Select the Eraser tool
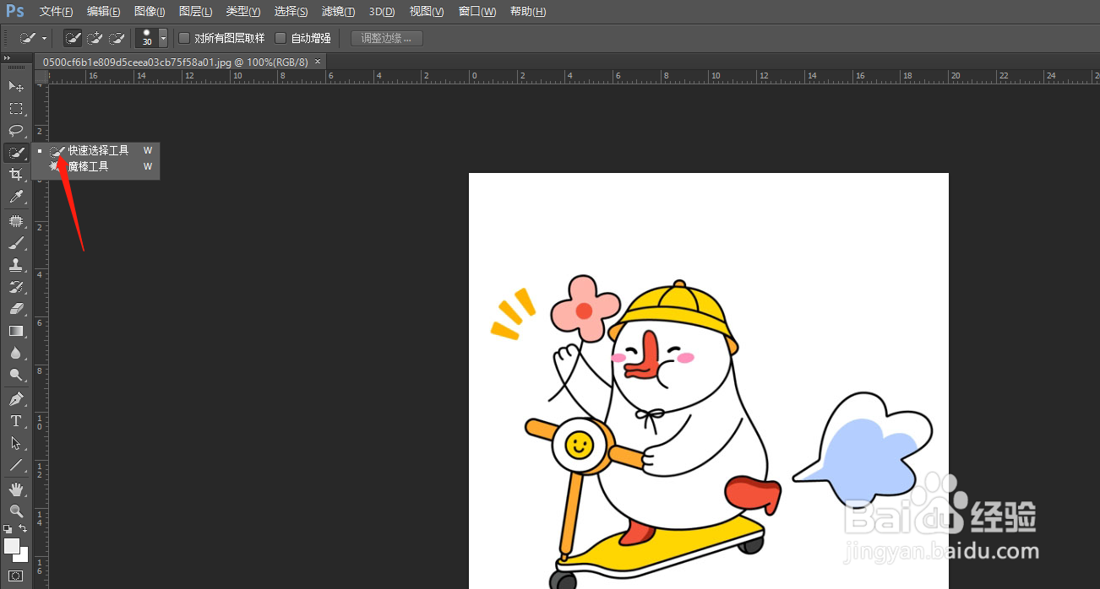Screen dimensions: 1100x589 (x=16, y=309)
